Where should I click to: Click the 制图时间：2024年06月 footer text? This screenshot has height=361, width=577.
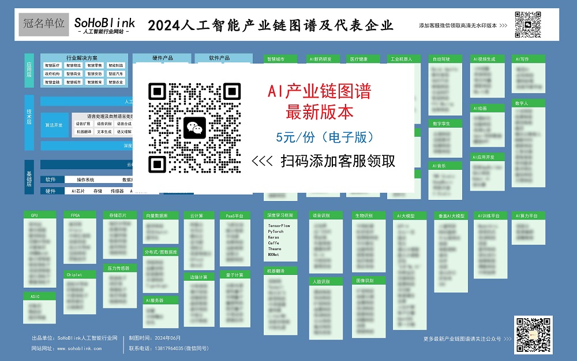pos(155,338)
